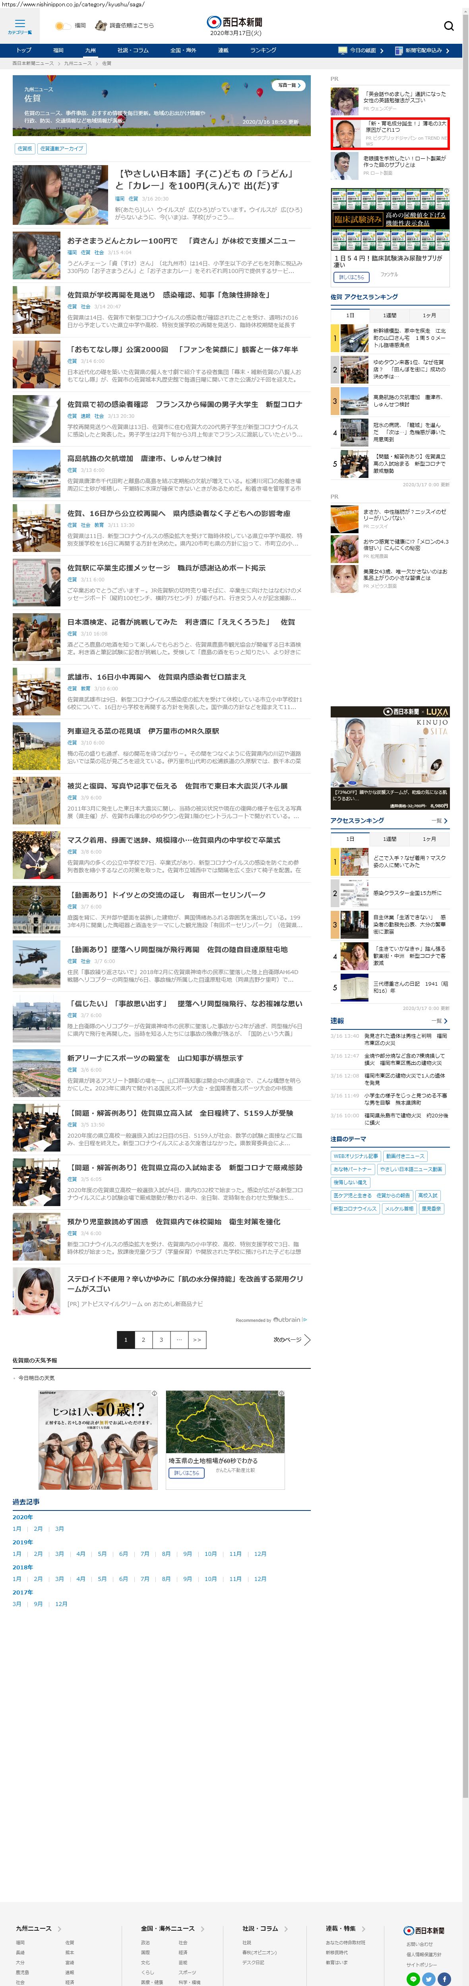Click the green LINE share icon in footer
The image size is (469, 1986).
(413, 1978)
